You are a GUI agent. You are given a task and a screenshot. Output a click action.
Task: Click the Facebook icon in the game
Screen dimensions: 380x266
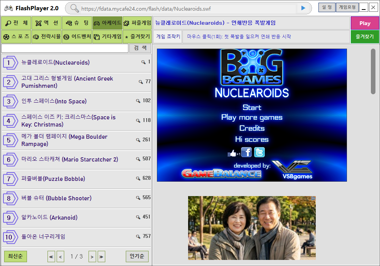coord(247,152)
